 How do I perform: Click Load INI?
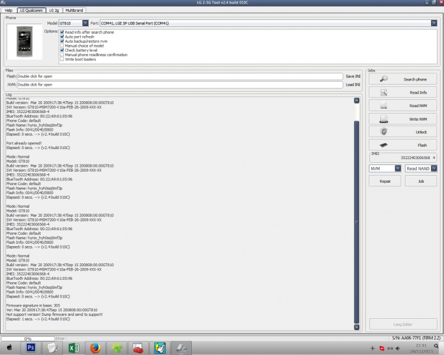(353, 85)
